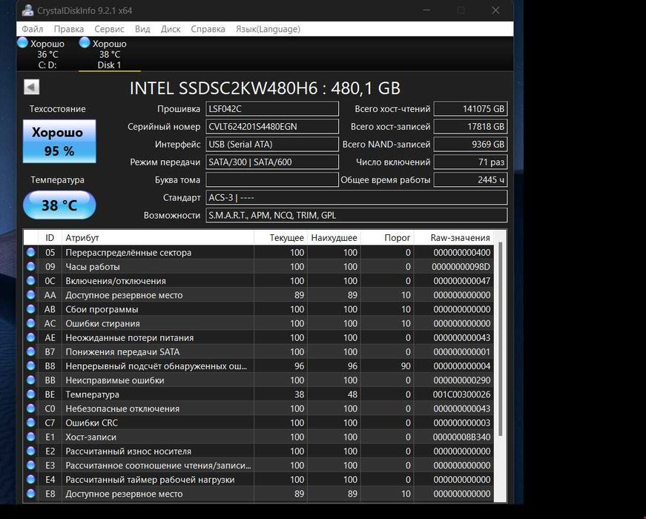The height and width of the screenshot is (519, 646).
Task: Click status orb for BE Температура row
Action: 31,394
